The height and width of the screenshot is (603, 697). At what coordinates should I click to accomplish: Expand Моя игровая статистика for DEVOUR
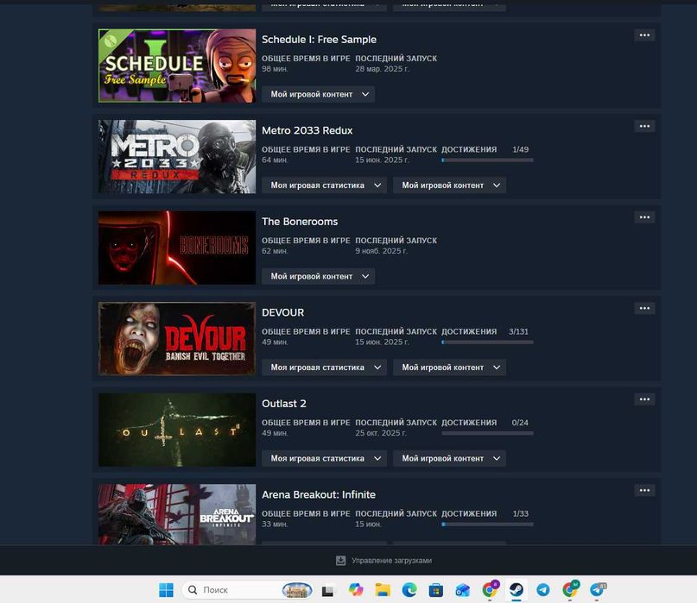324,367
